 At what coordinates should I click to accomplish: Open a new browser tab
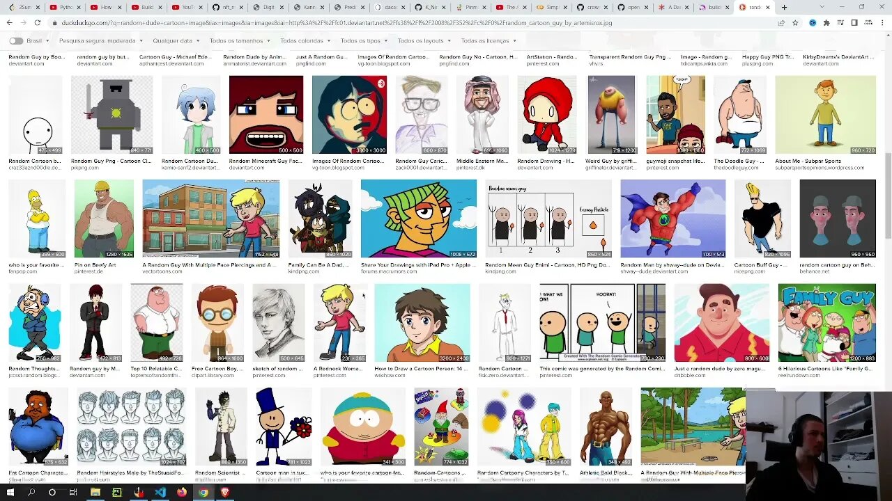coord(784,7)
